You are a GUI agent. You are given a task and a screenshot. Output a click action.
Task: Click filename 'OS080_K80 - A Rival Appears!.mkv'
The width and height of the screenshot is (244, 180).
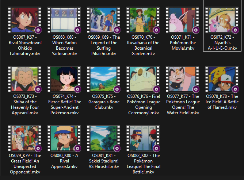(x=64, y=161)
